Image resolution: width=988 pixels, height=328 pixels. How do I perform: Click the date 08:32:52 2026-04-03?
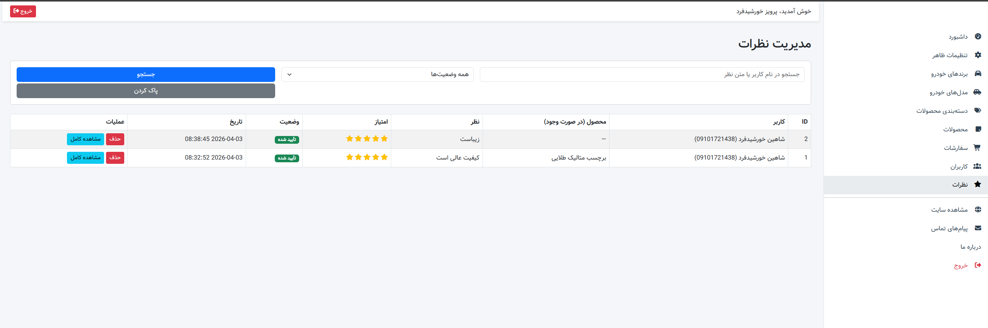point(214,158)
